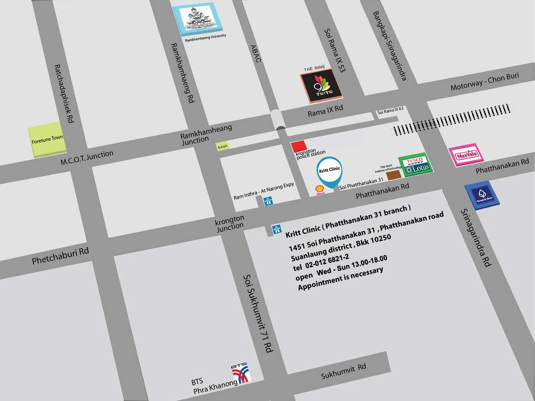
Task: Click the 1451 Soi Phatthanakan 31 address line
Action: tap(366, 231)
